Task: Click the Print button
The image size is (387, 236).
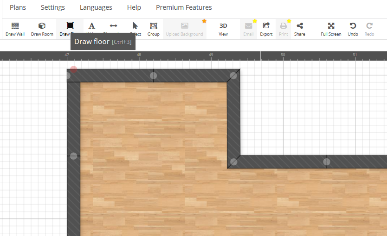Action: click(284, 29)
